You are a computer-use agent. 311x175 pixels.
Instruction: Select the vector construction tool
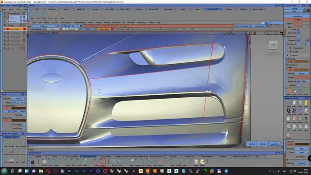click(38, 15)
